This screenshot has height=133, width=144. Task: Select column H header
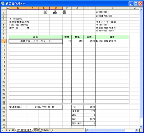point(89,8)
